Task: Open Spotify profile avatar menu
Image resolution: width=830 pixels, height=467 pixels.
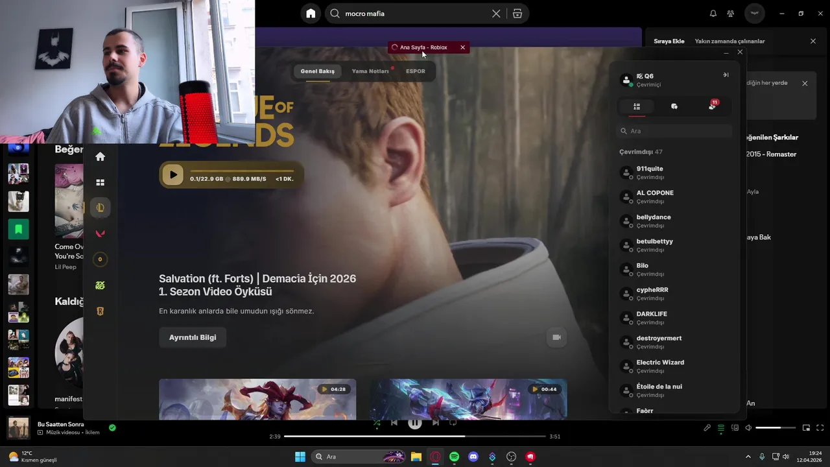Action: 754,13
